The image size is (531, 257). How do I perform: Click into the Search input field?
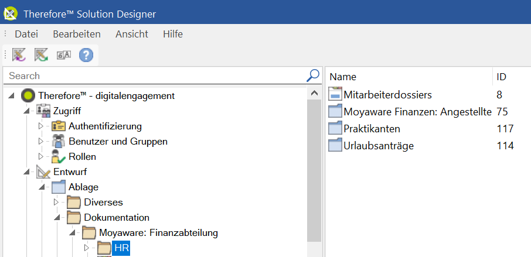coord(157,76)
